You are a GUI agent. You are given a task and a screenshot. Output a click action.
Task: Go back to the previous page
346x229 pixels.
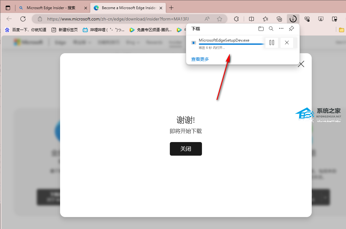pos(9,19)
